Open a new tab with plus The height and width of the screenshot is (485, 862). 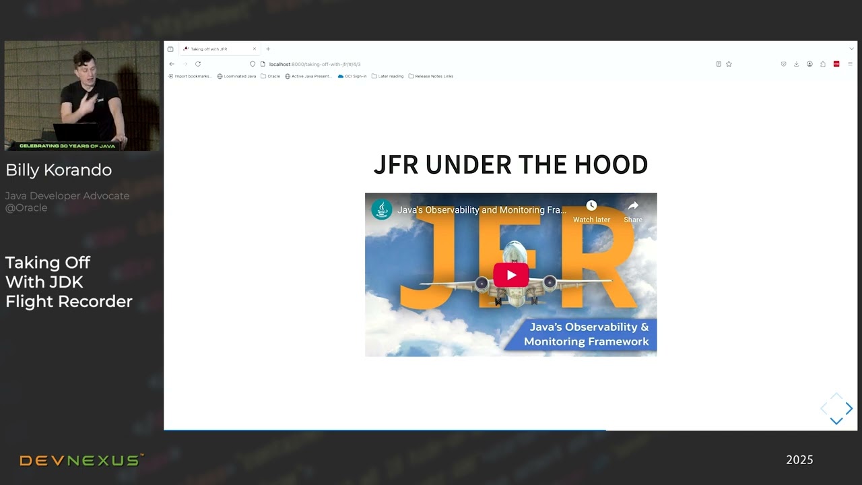click(268, 48)
